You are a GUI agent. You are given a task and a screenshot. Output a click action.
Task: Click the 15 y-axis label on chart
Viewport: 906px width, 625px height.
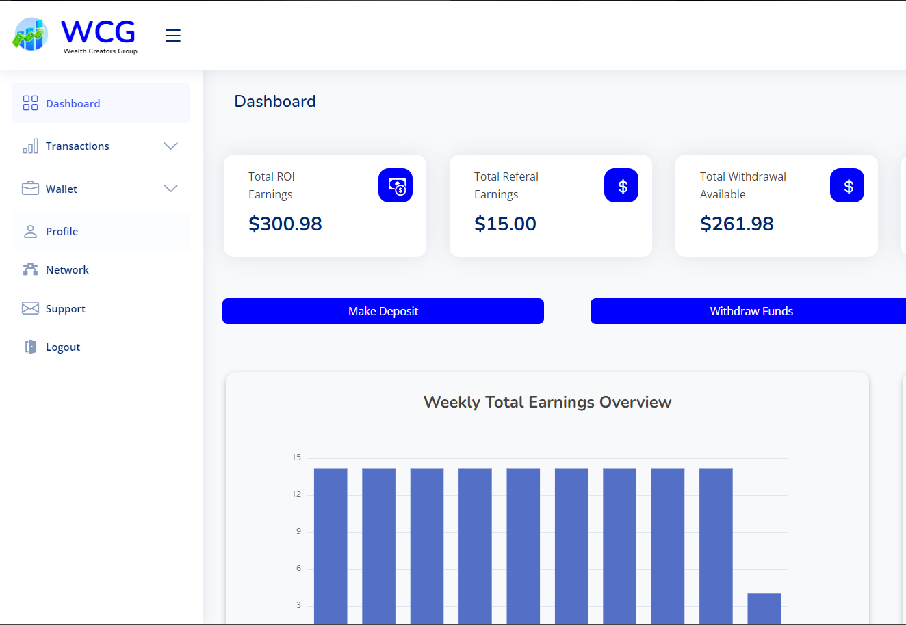pos(296,457)
